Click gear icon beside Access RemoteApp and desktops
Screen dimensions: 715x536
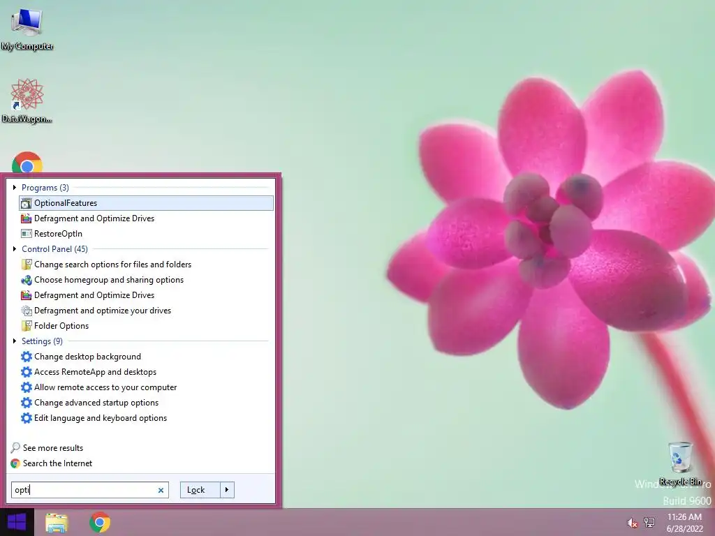pyautogui.click(x=27, y=372)
